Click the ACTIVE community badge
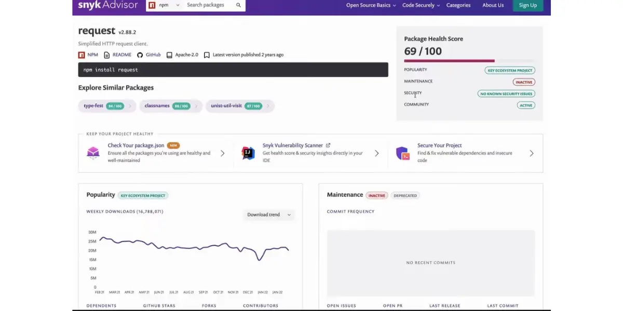This screenshot has height=311, width=623. click(526, 105)
